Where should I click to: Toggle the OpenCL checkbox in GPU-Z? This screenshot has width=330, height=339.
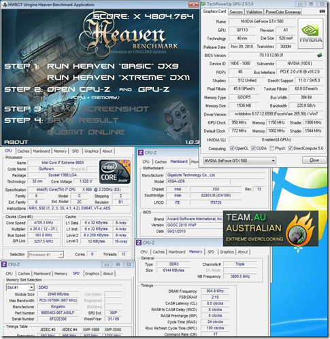pyautogui.click(x=232, y=148)
